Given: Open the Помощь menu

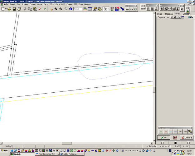Looking at the screenshot, I should click(87, 4).
